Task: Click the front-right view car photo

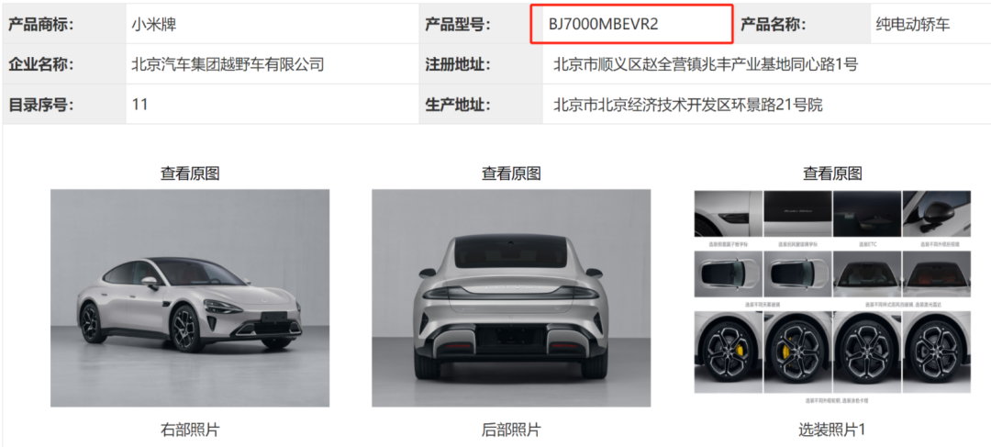Action: click(190, 297)
